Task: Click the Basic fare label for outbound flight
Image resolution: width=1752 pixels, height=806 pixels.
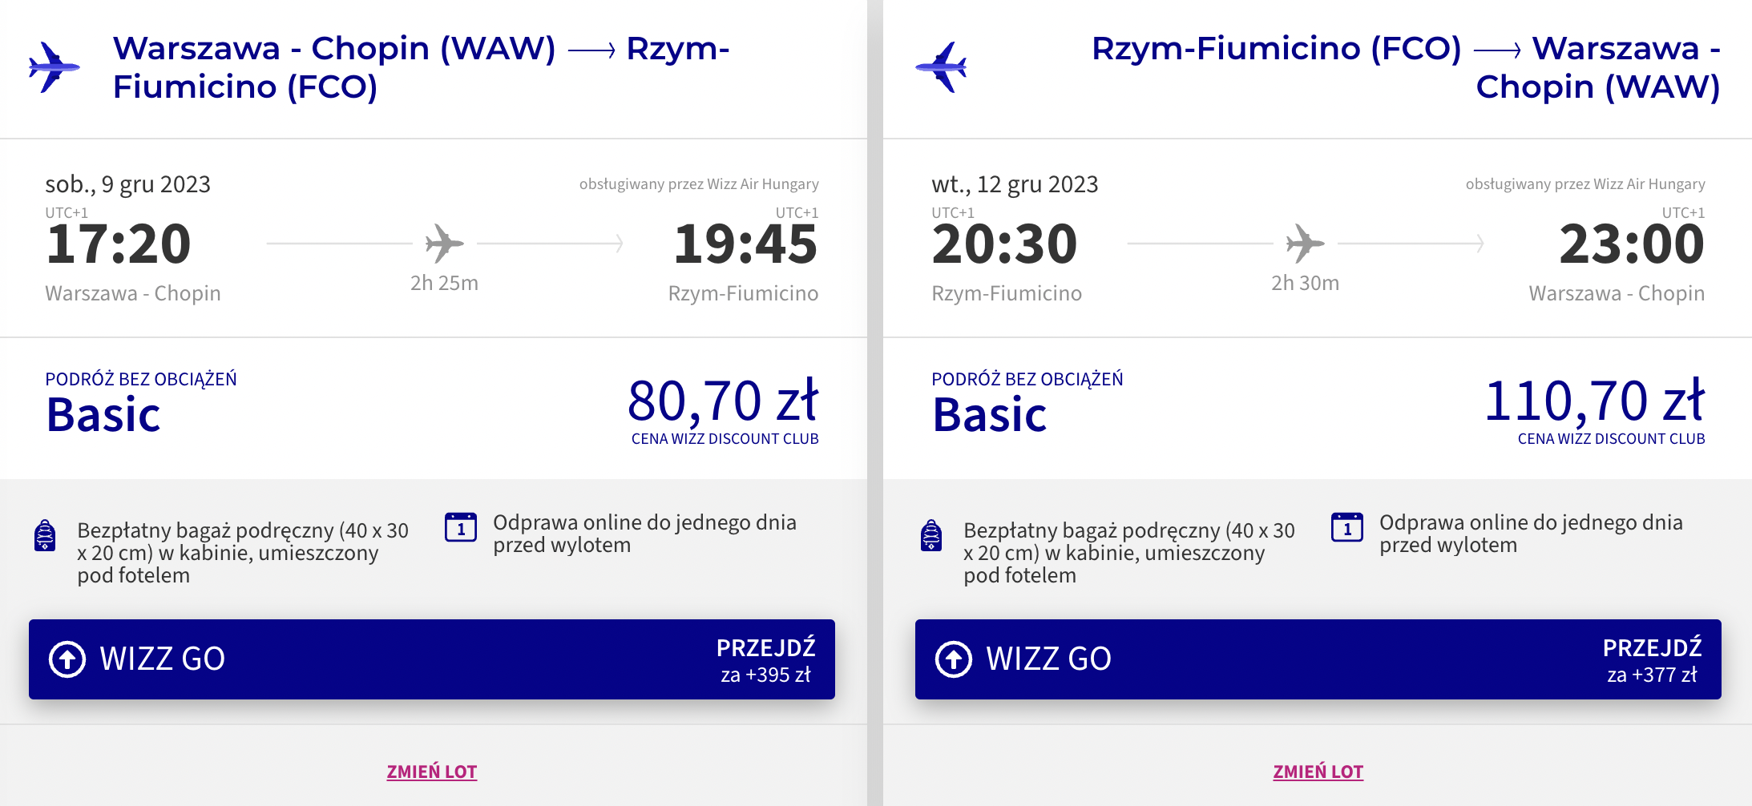Action: click(x=103, y=415)
